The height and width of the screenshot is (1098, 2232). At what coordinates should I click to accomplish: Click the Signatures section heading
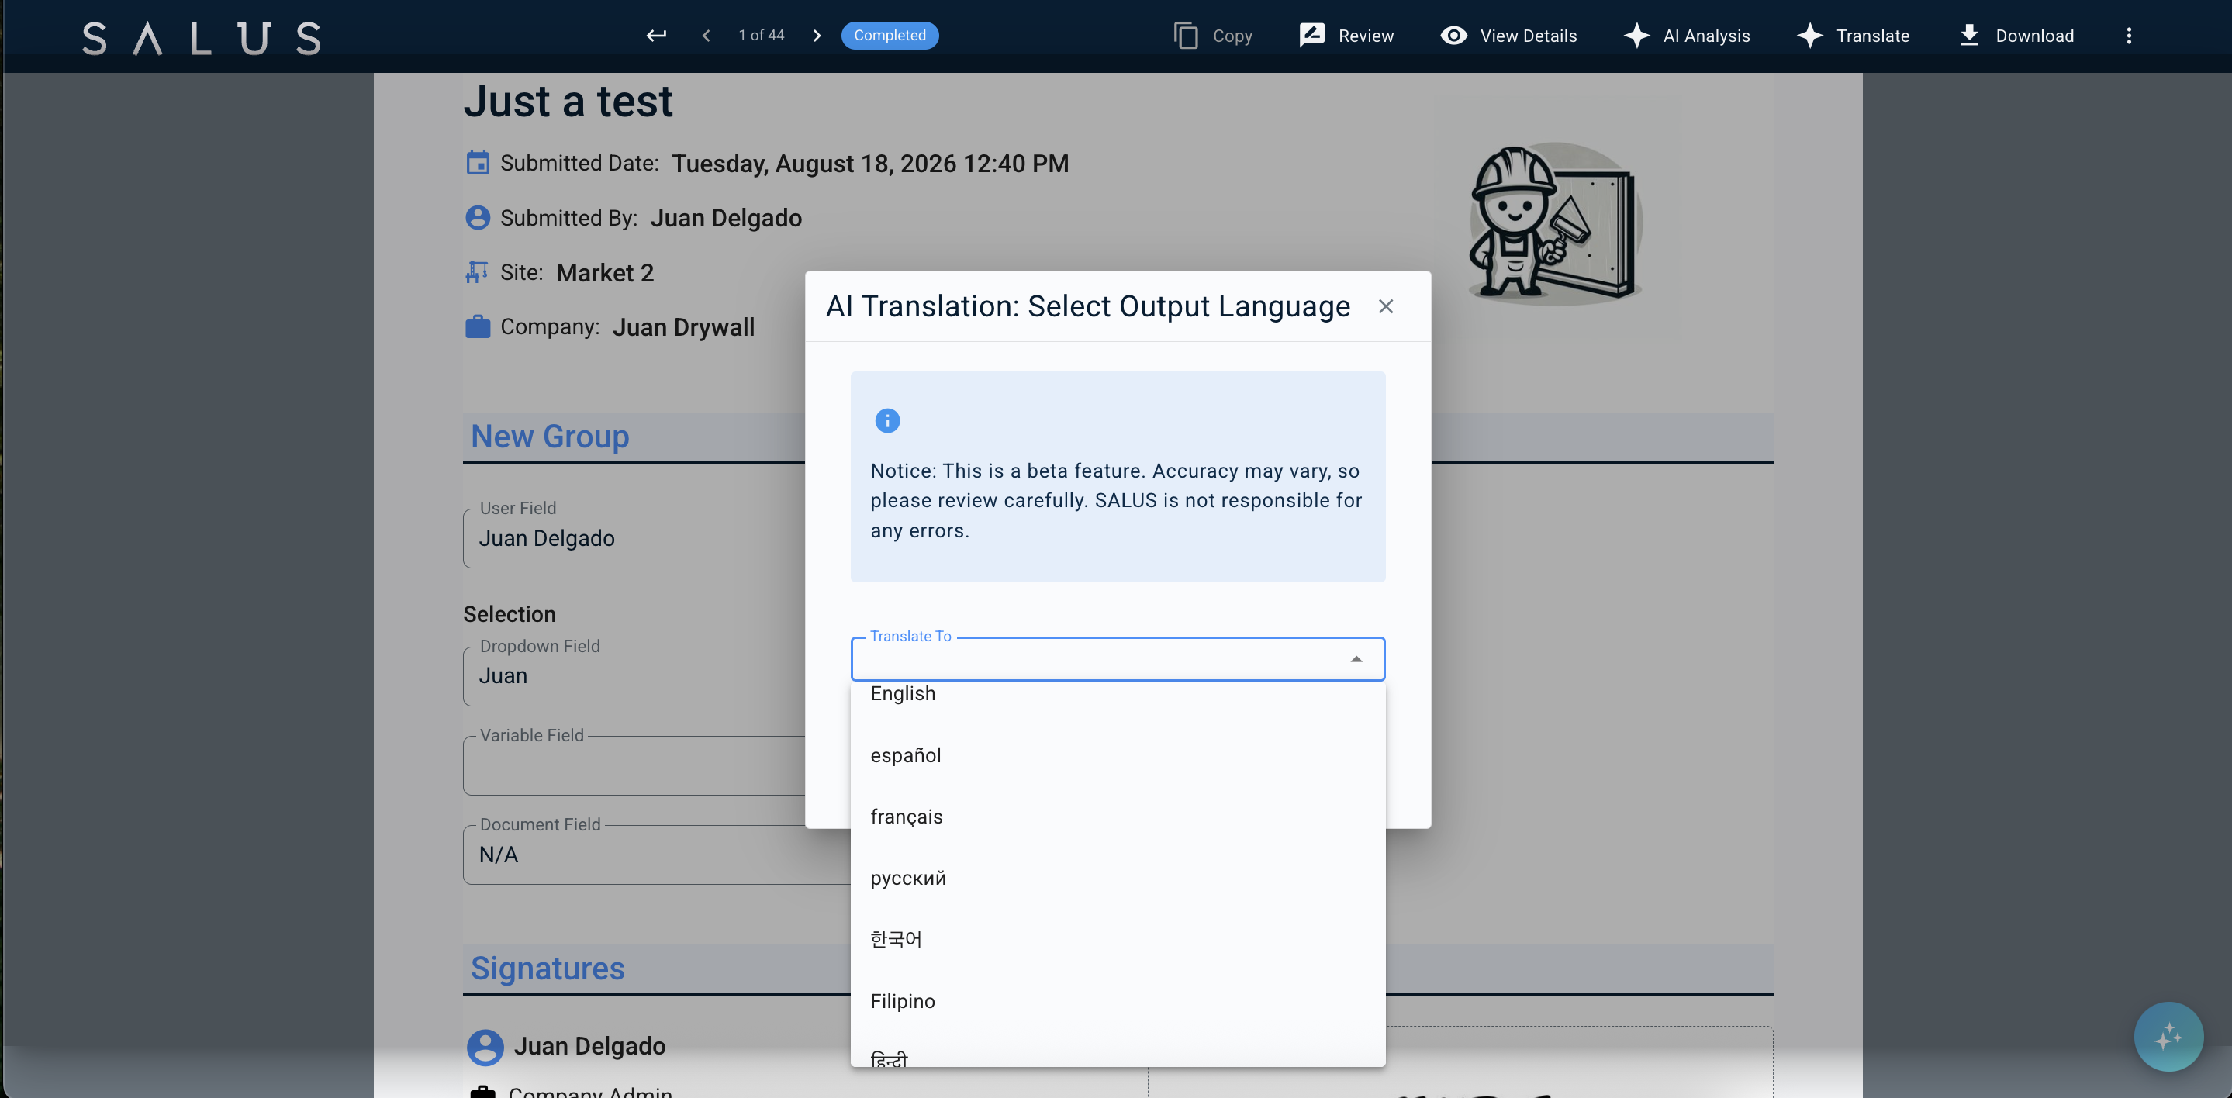(x=548, y=968)
